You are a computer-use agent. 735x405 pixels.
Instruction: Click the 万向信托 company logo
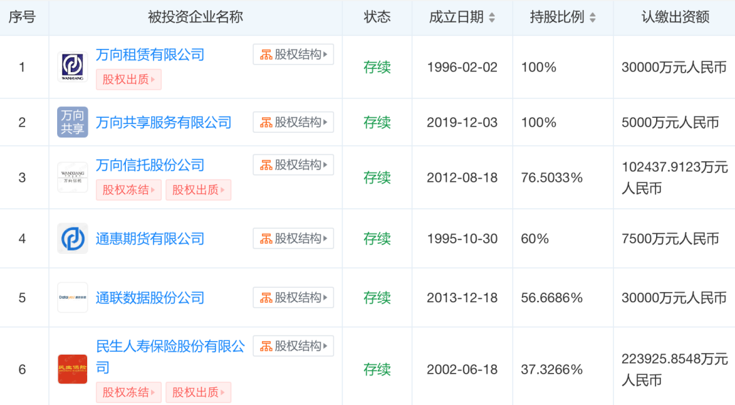(x=72, y=178)
